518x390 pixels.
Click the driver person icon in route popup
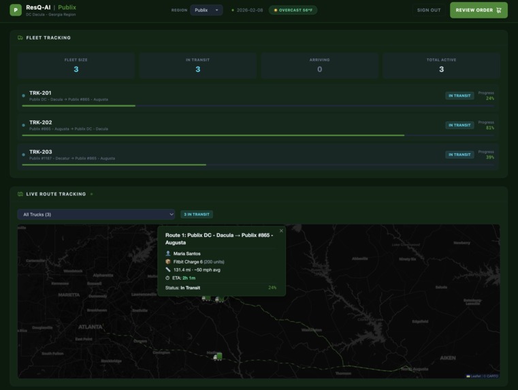point(168,253)
